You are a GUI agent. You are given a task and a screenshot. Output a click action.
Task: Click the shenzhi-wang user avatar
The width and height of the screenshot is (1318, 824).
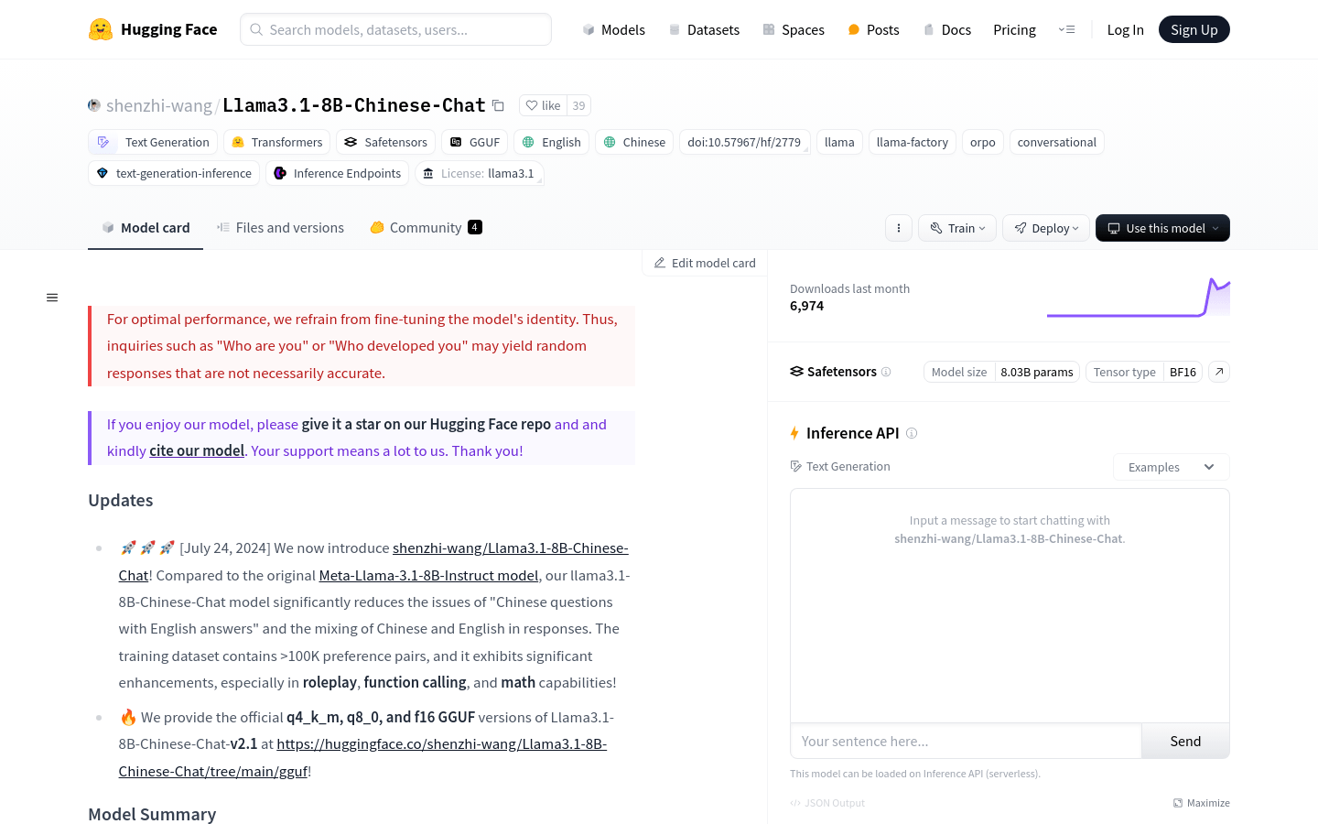click(x=94, y=105)
